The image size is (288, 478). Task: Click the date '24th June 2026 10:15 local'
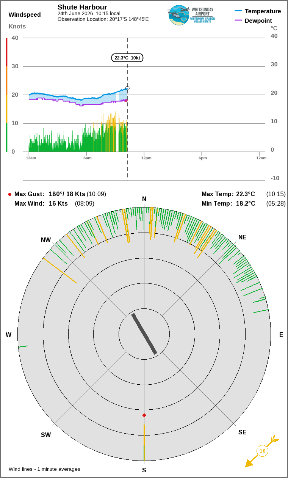coord(89,13)
